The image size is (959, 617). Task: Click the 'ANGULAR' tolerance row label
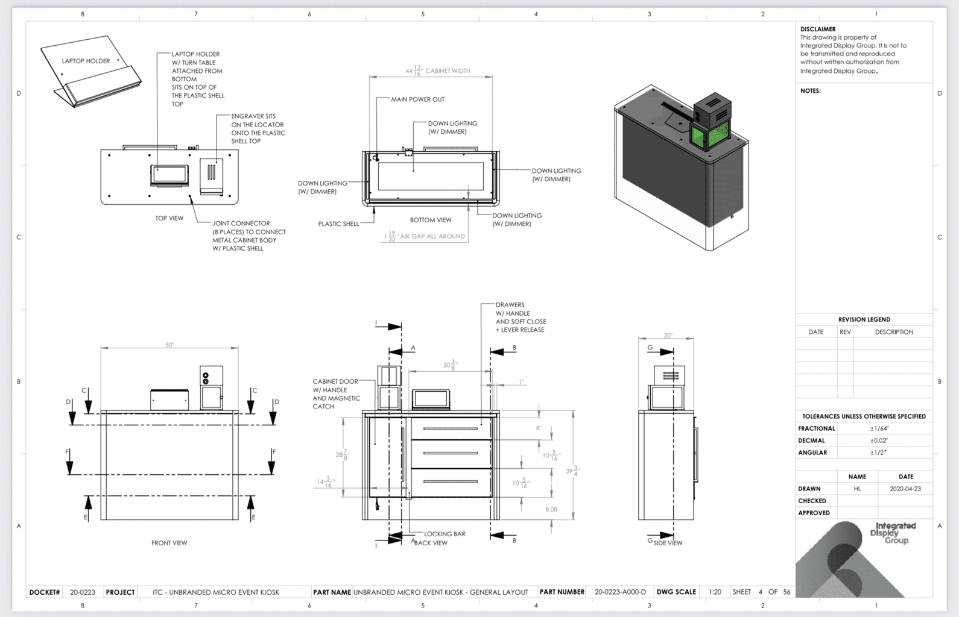tap(812, 453)
